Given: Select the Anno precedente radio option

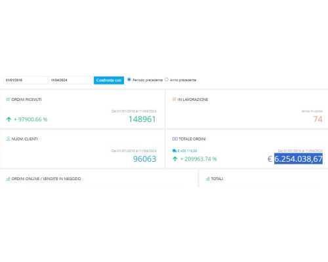Looking at the screenshot, I should point(167,80).
